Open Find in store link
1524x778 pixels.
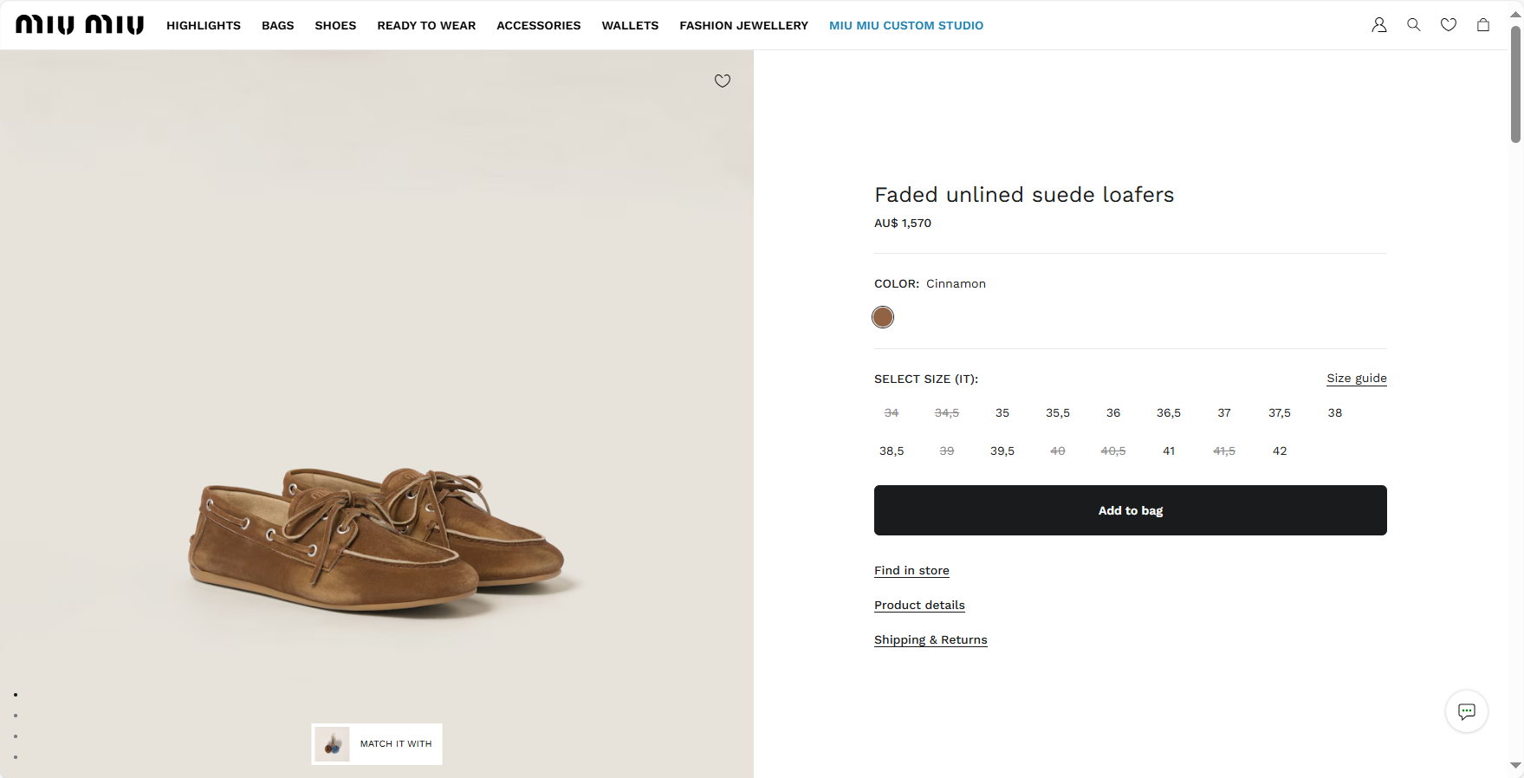[x=911, y=570]
